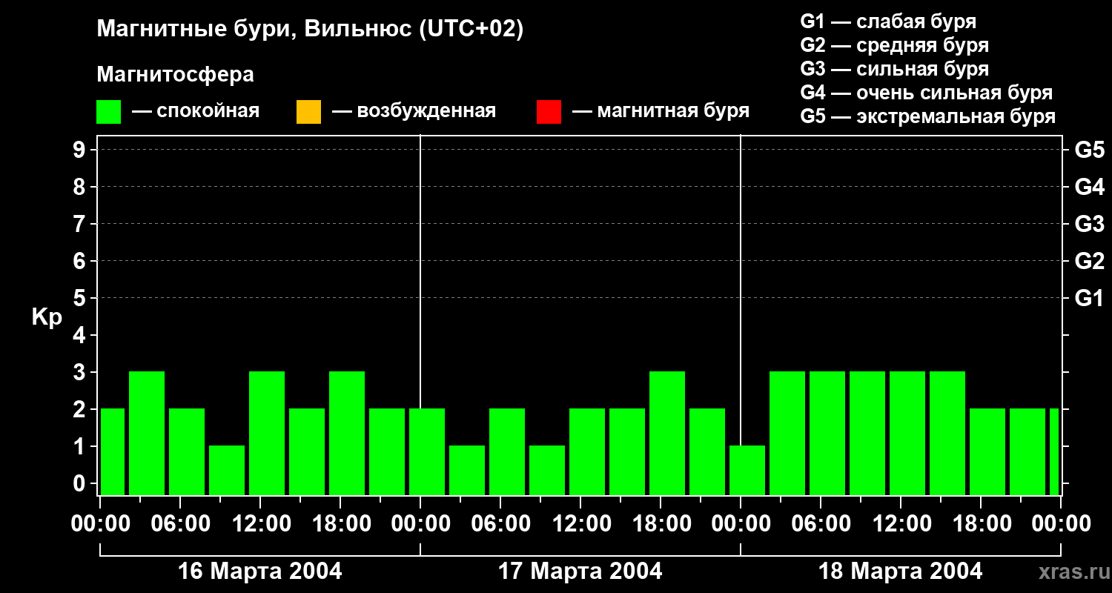The height and width of the screenshot is (593, 1112).
Task: Select the 'G3 — сильная буря' legend line
Action: [x=895, y=69]
